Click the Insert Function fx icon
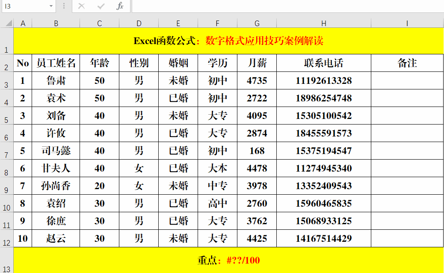 (120, 6)
